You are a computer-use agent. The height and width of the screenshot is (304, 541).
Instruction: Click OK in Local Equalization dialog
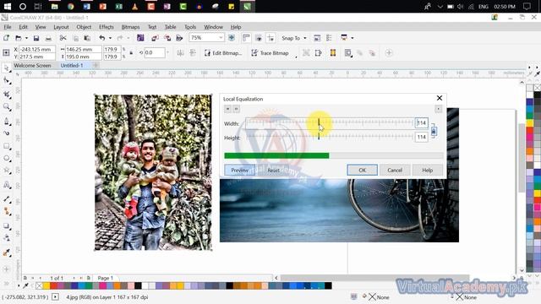363,170
